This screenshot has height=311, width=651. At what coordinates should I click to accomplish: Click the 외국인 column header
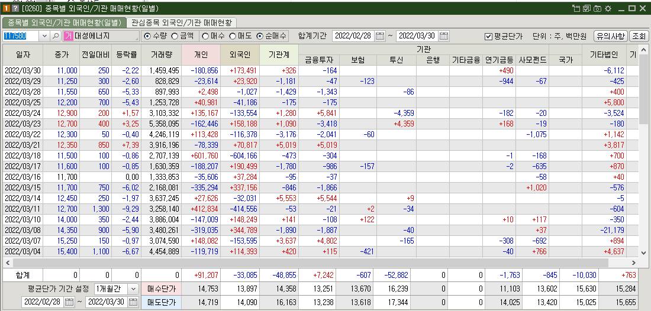pyautogui.click(x=240, y=54)
